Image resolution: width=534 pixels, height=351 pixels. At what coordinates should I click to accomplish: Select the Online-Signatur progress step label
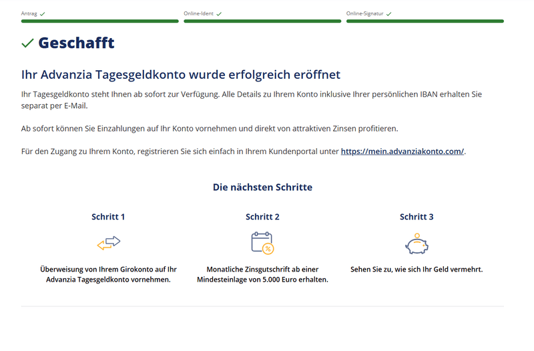coord(364,13)
